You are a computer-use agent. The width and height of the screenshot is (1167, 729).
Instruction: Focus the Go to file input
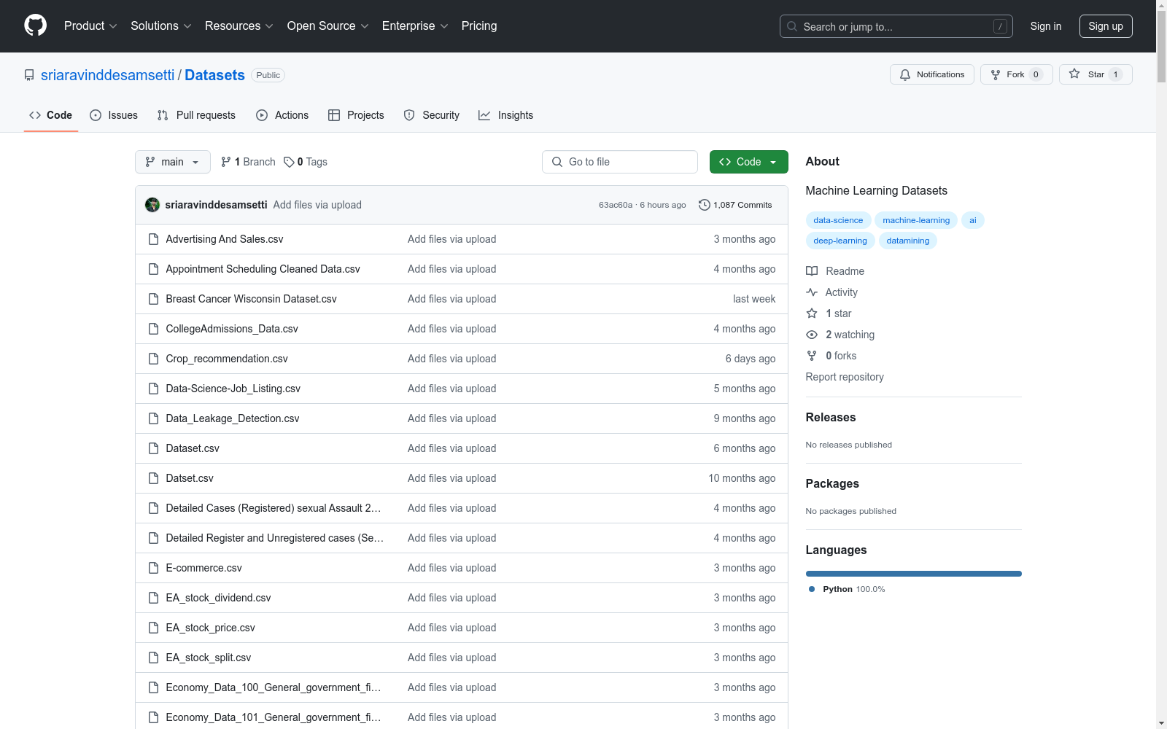point(620,162)
